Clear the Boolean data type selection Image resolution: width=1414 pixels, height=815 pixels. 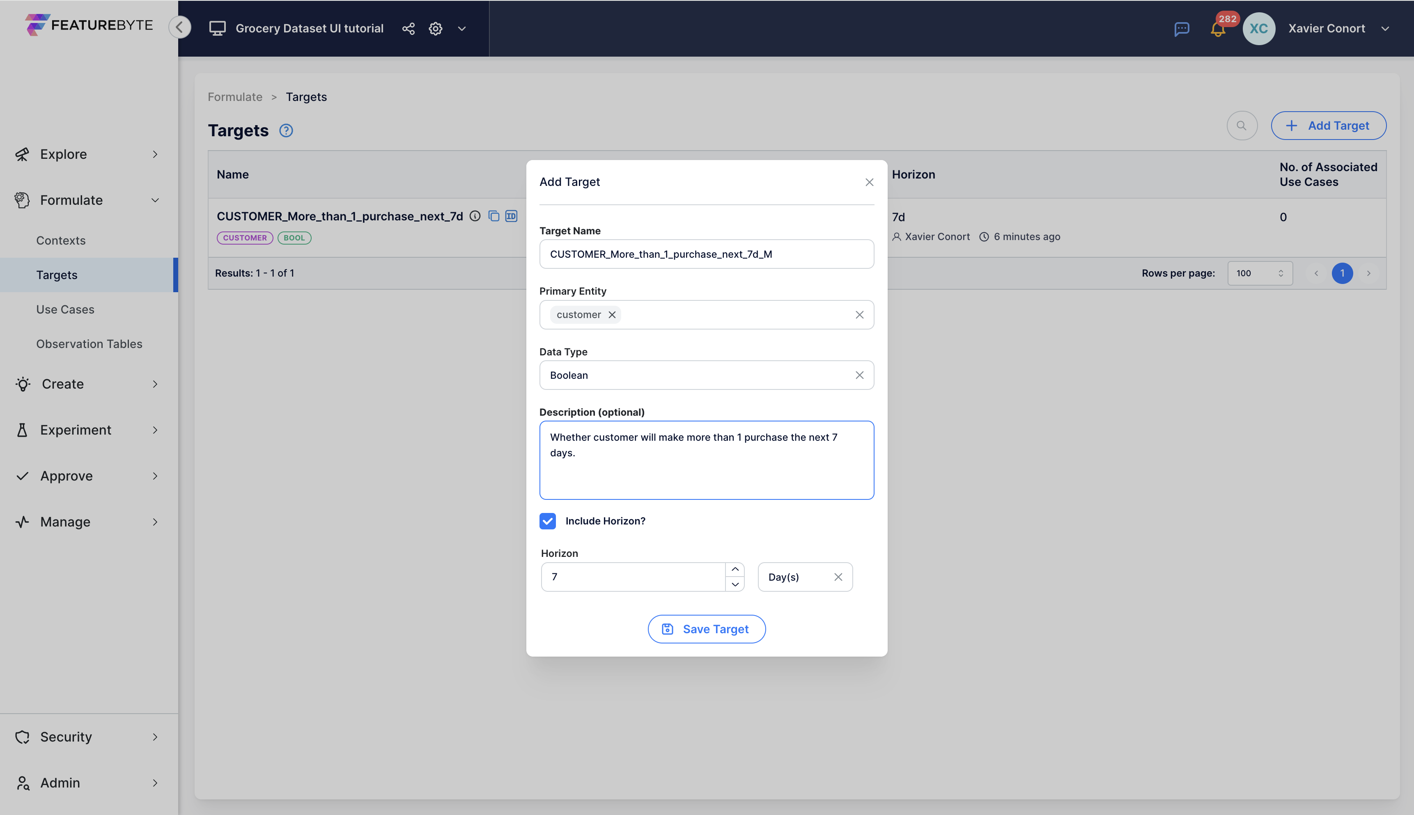(858, 375)
